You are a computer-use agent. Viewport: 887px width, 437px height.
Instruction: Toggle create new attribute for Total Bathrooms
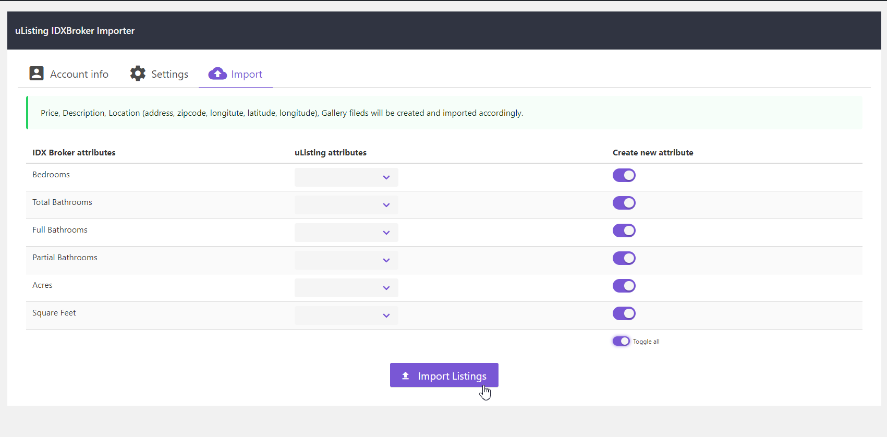624,203
